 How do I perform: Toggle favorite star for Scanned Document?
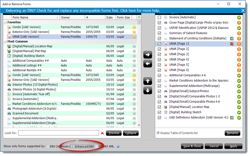pos(134,113)
